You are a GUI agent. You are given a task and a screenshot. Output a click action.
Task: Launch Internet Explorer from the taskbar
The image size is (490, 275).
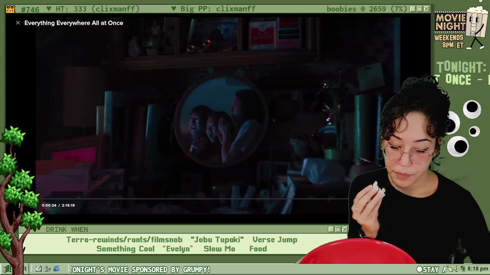[56, 269]
